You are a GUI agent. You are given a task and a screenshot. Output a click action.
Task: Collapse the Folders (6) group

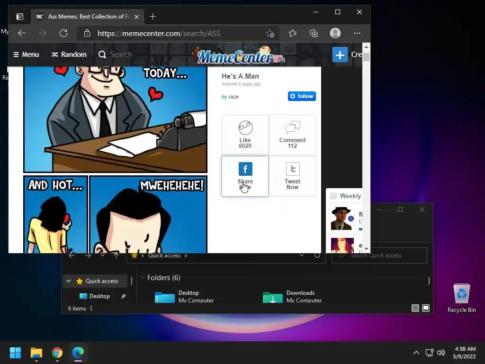pyautogui.click(x=143, y=278)
